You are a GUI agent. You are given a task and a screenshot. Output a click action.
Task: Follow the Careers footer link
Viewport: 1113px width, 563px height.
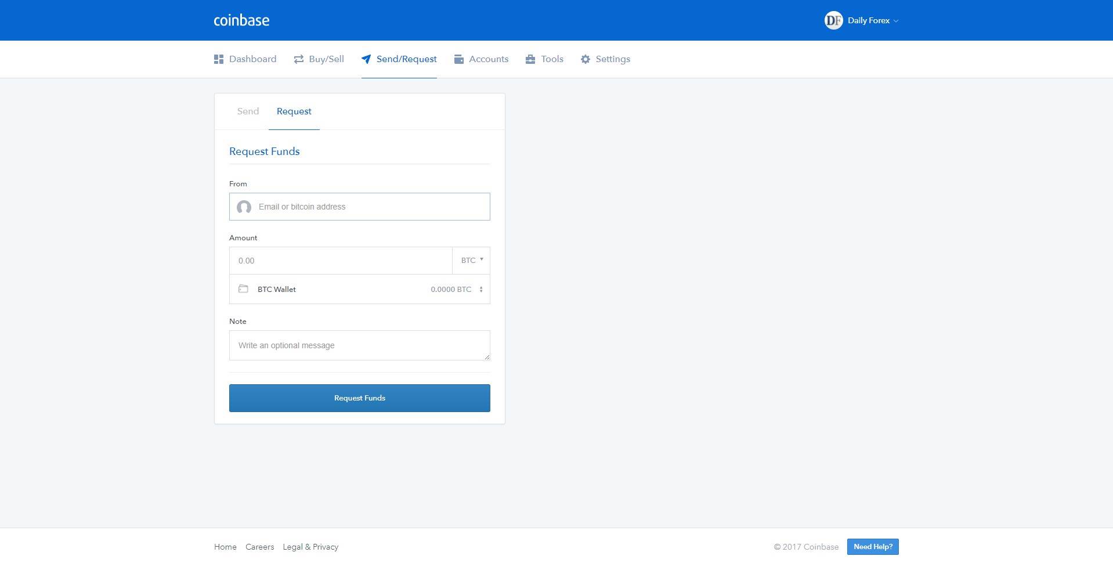(x=259, y=547)
